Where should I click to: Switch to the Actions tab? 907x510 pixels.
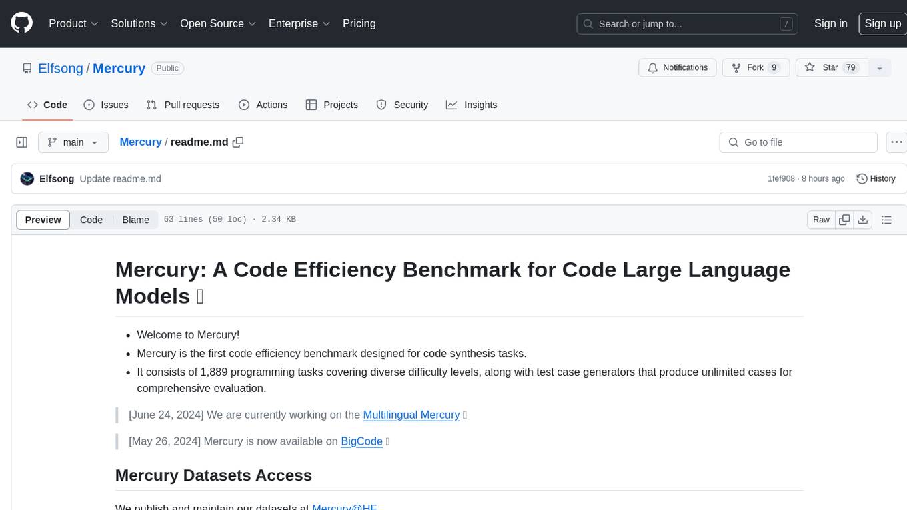263,105
